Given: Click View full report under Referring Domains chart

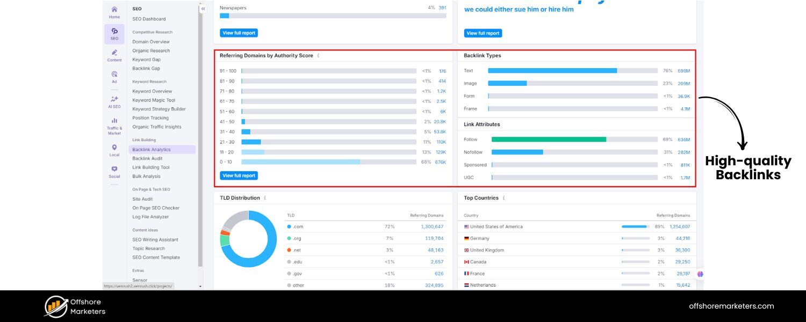Looking at the screenshot, I should tap(239, 175).
